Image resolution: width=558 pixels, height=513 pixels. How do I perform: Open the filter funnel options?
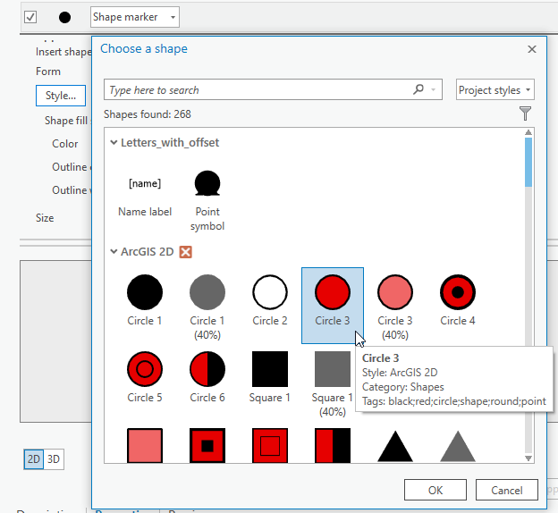pos(525,114)
